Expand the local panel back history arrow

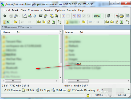(x=26, y=22)
